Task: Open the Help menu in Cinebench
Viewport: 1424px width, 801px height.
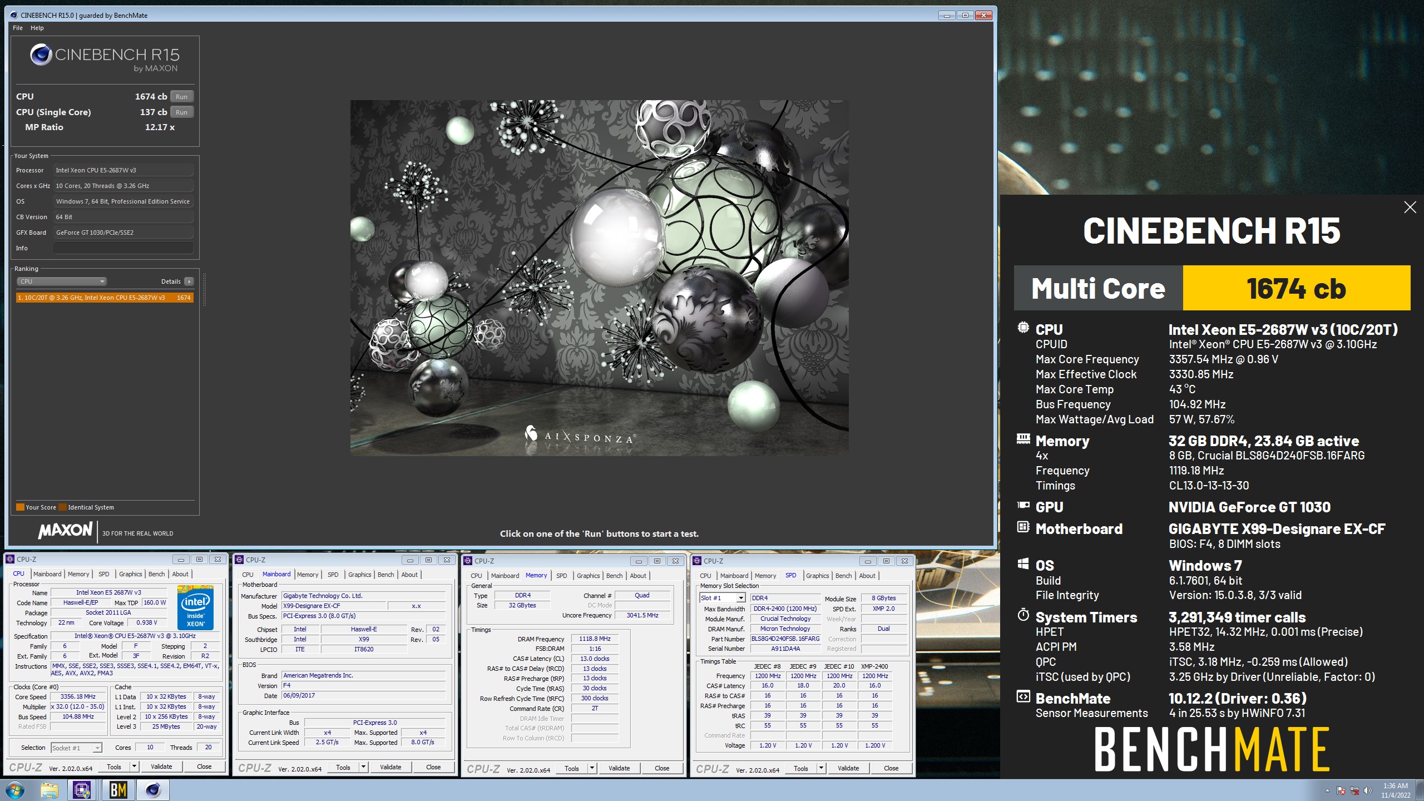Action: (37, 28)
